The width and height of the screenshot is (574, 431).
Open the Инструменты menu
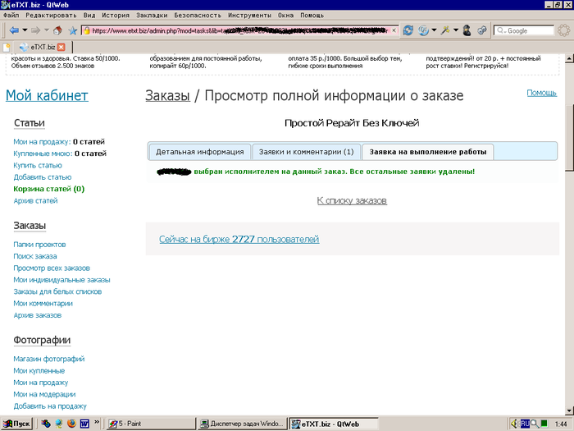pyautogui.click(x=250, y=16)
